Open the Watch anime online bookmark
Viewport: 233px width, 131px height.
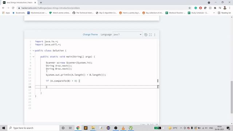(x=60, y=13)
